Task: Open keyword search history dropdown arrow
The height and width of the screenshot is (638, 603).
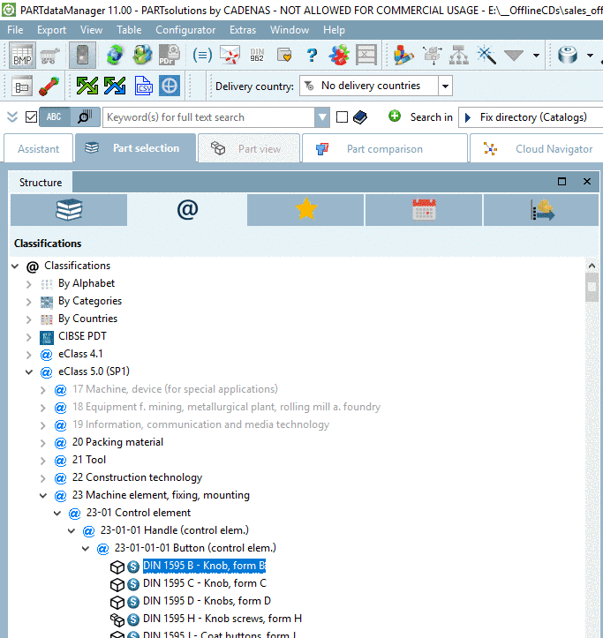Action: click(322, 117)
